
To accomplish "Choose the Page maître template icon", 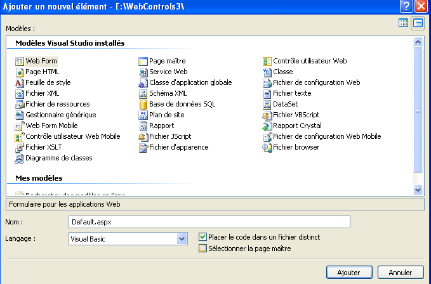I will click(143, 61).
